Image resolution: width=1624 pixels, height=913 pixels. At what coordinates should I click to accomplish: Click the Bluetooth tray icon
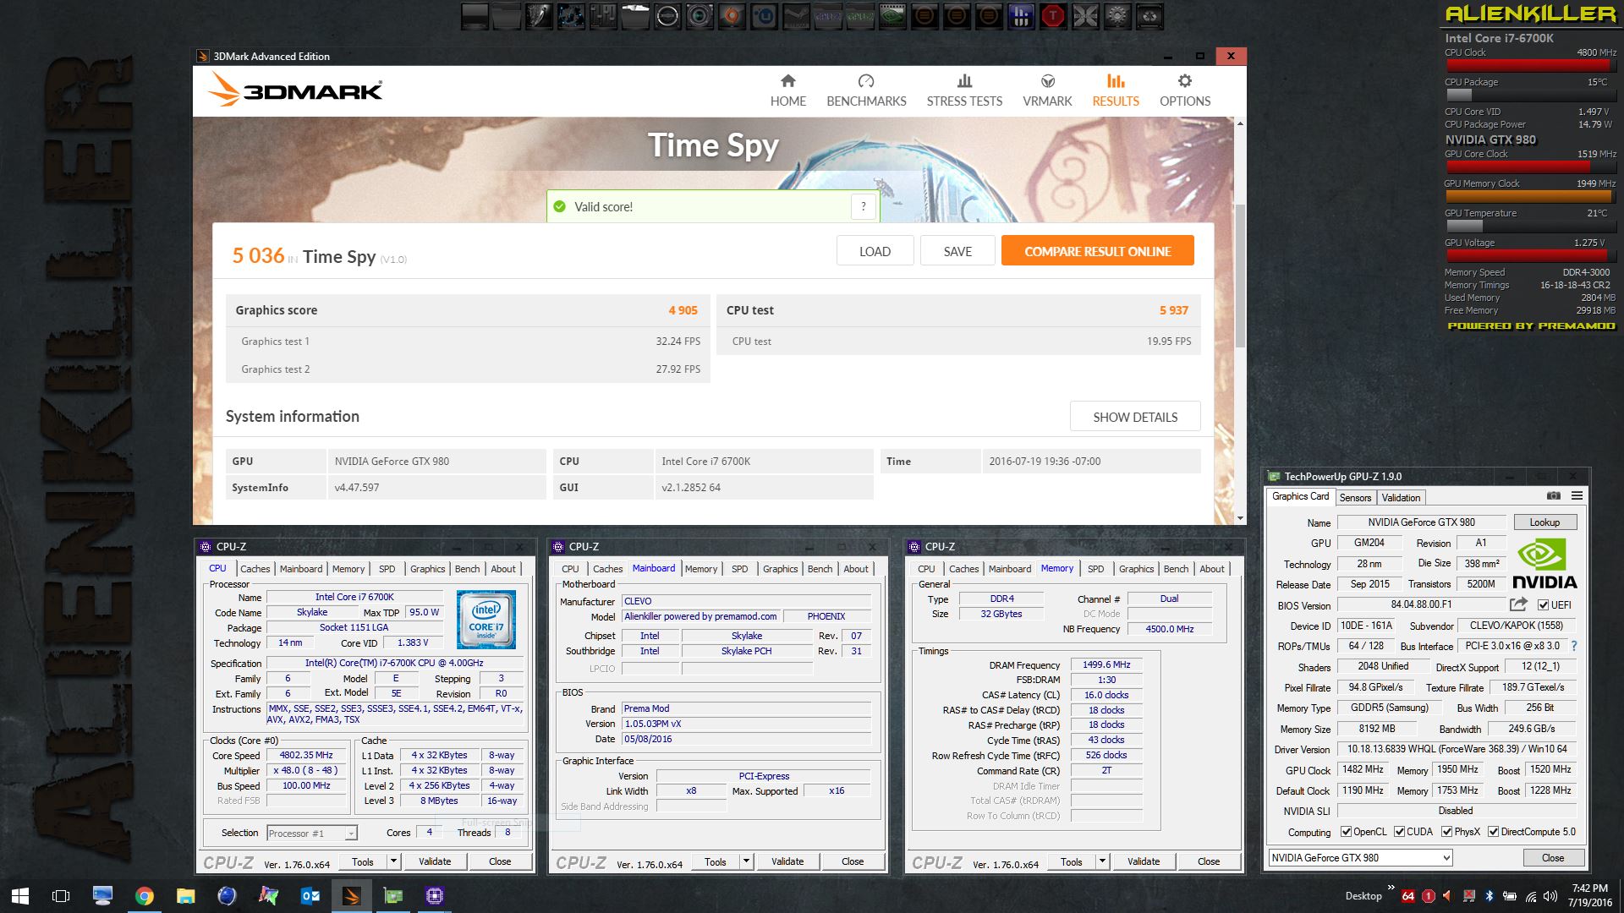pyautogui.click(x=1490, y=896)
